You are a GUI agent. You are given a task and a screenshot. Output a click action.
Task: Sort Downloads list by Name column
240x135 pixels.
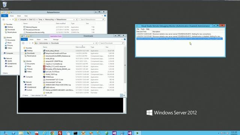[x=45, y=47]
